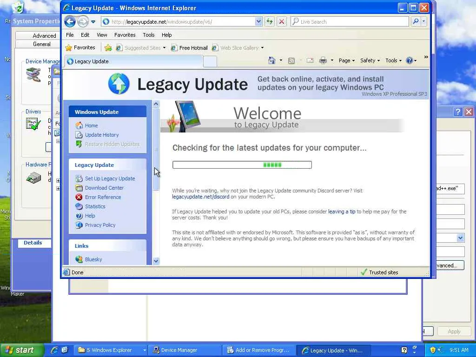Image resolution: width=476 pixels, height=357 pixels.
Task: Switch to the 5 Windows Explorer taskbar group
Action: pyautogui.click(x=112, y=350)
